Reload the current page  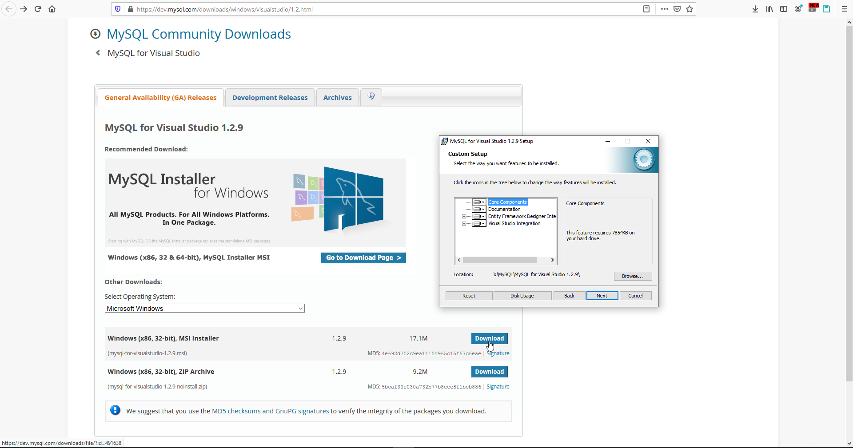tap(38, 9)
